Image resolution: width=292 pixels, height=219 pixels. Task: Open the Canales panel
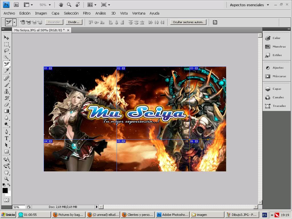276,98
